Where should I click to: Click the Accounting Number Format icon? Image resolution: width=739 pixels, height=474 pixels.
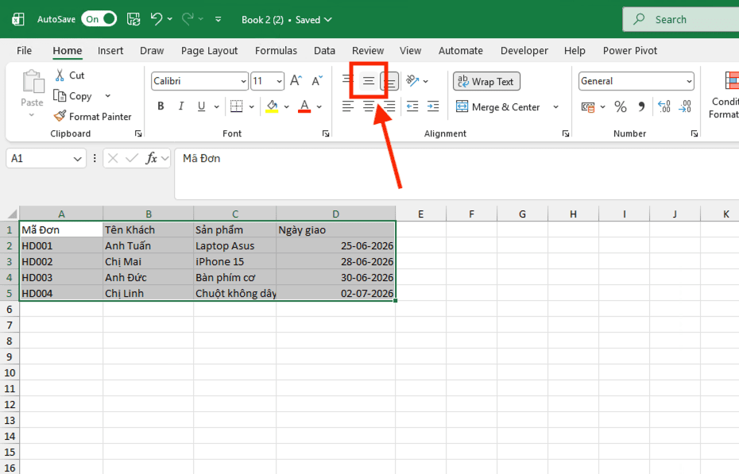click(x=588, y=107)
